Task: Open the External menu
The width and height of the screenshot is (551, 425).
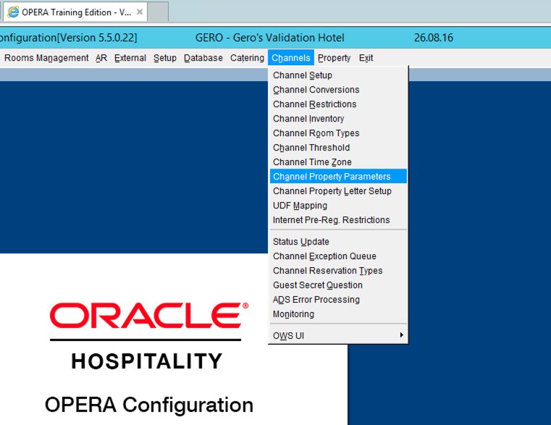Action: click(130, 58)
